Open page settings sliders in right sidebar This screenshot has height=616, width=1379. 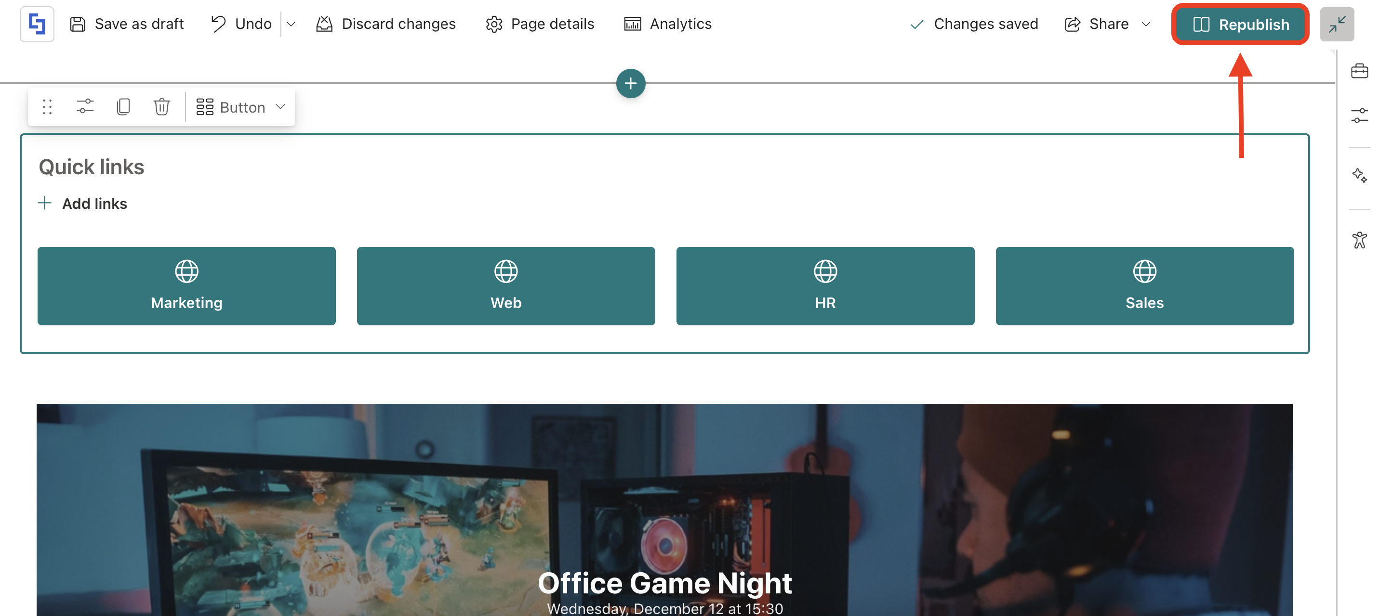1359,115
